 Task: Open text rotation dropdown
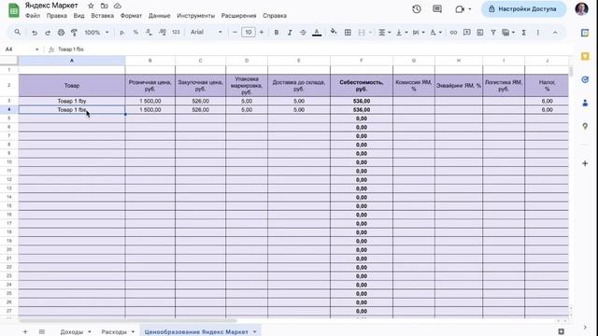pyautogui.click(x=435, y=33)
